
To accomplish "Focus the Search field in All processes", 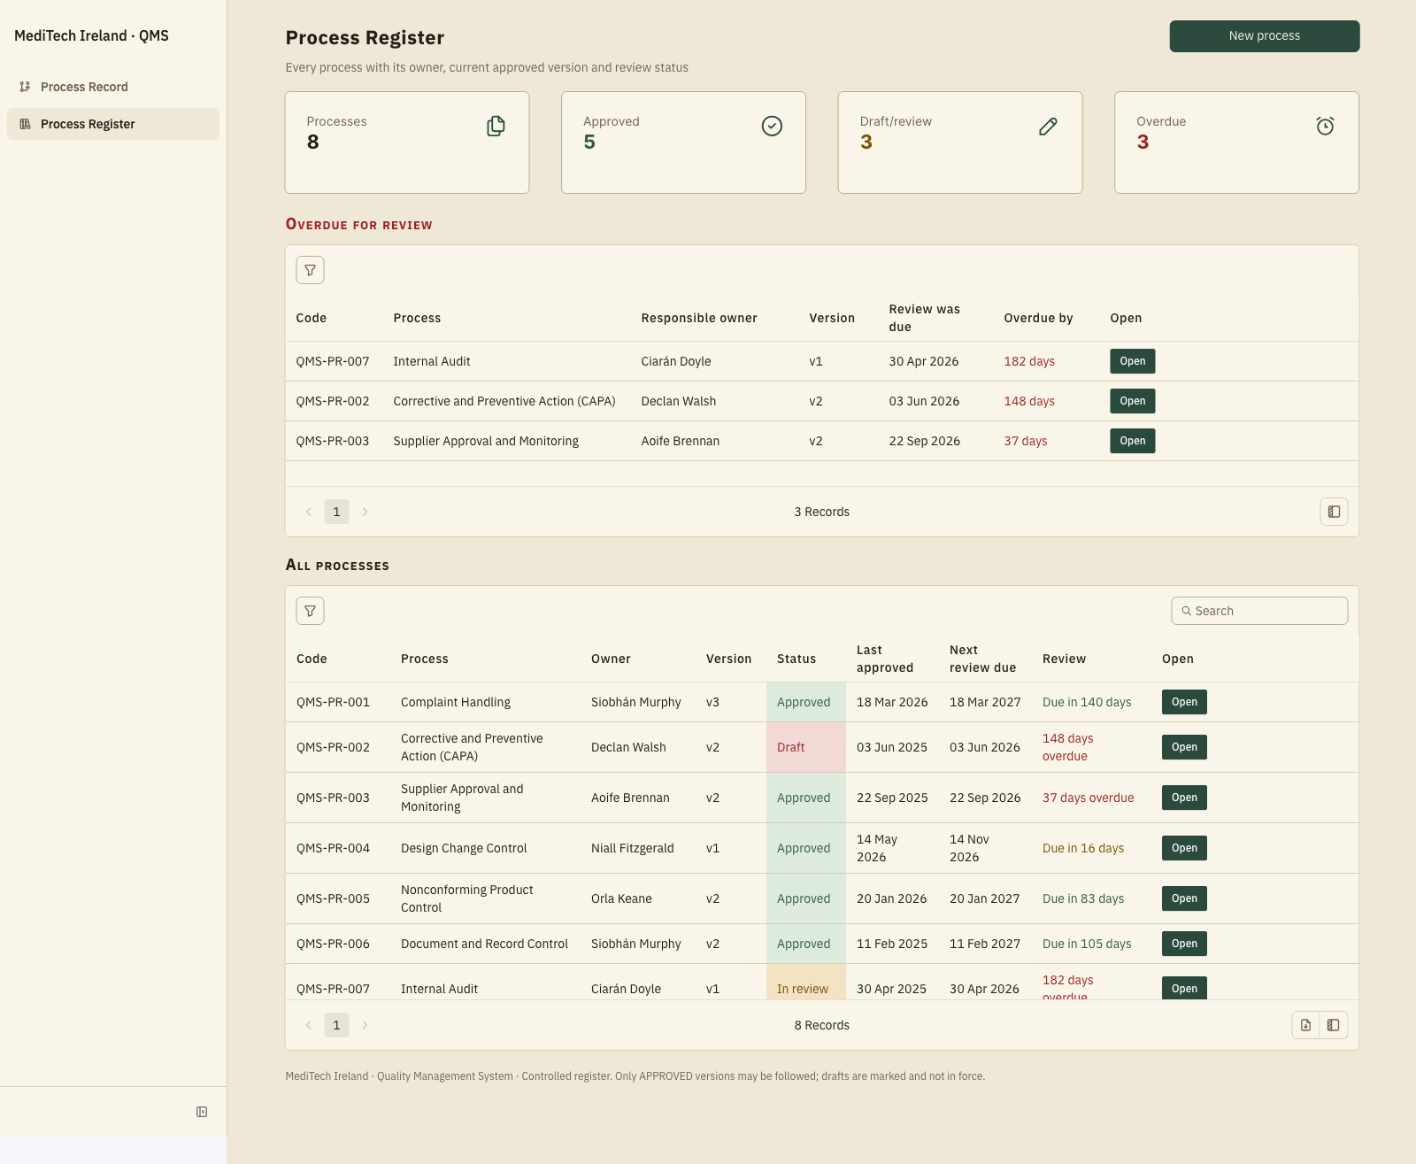I will click(x=1259, y=611).
